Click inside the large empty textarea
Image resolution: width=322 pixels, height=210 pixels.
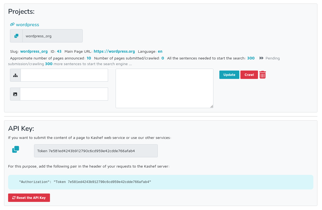tap(165, 88)
